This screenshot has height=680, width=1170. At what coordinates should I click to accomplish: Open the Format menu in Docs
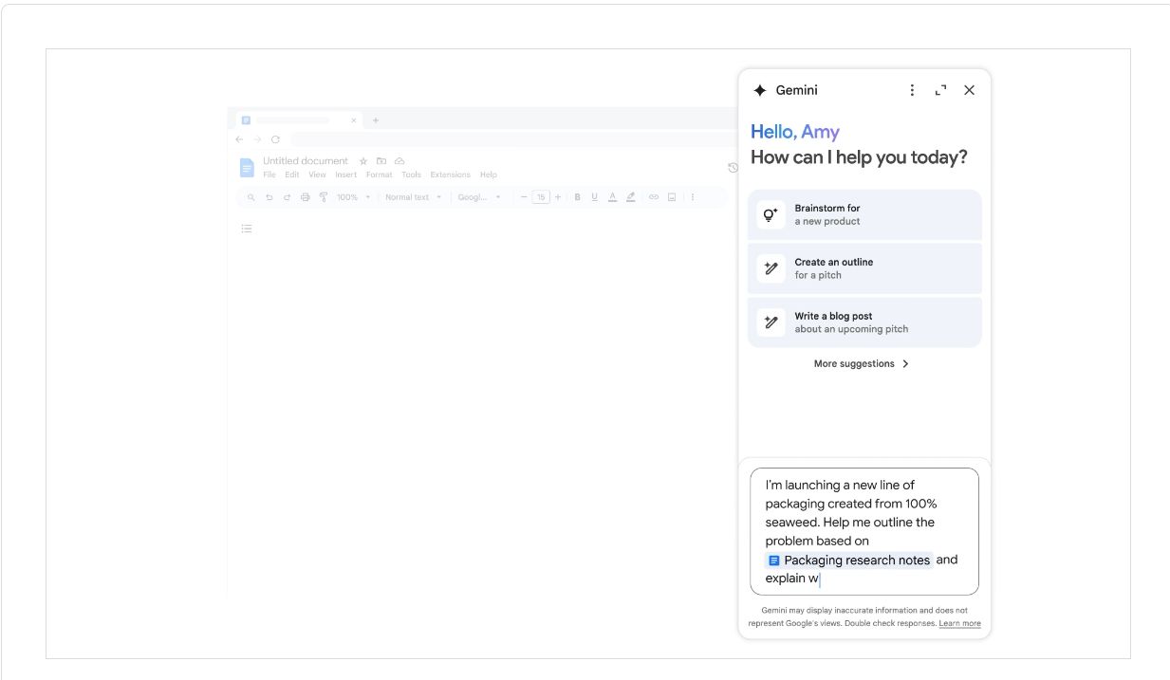[x=380, y=175]
